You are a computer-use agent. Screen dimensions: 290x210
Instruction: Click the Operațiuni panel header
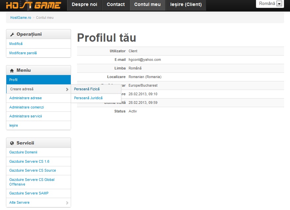point(38,34)
